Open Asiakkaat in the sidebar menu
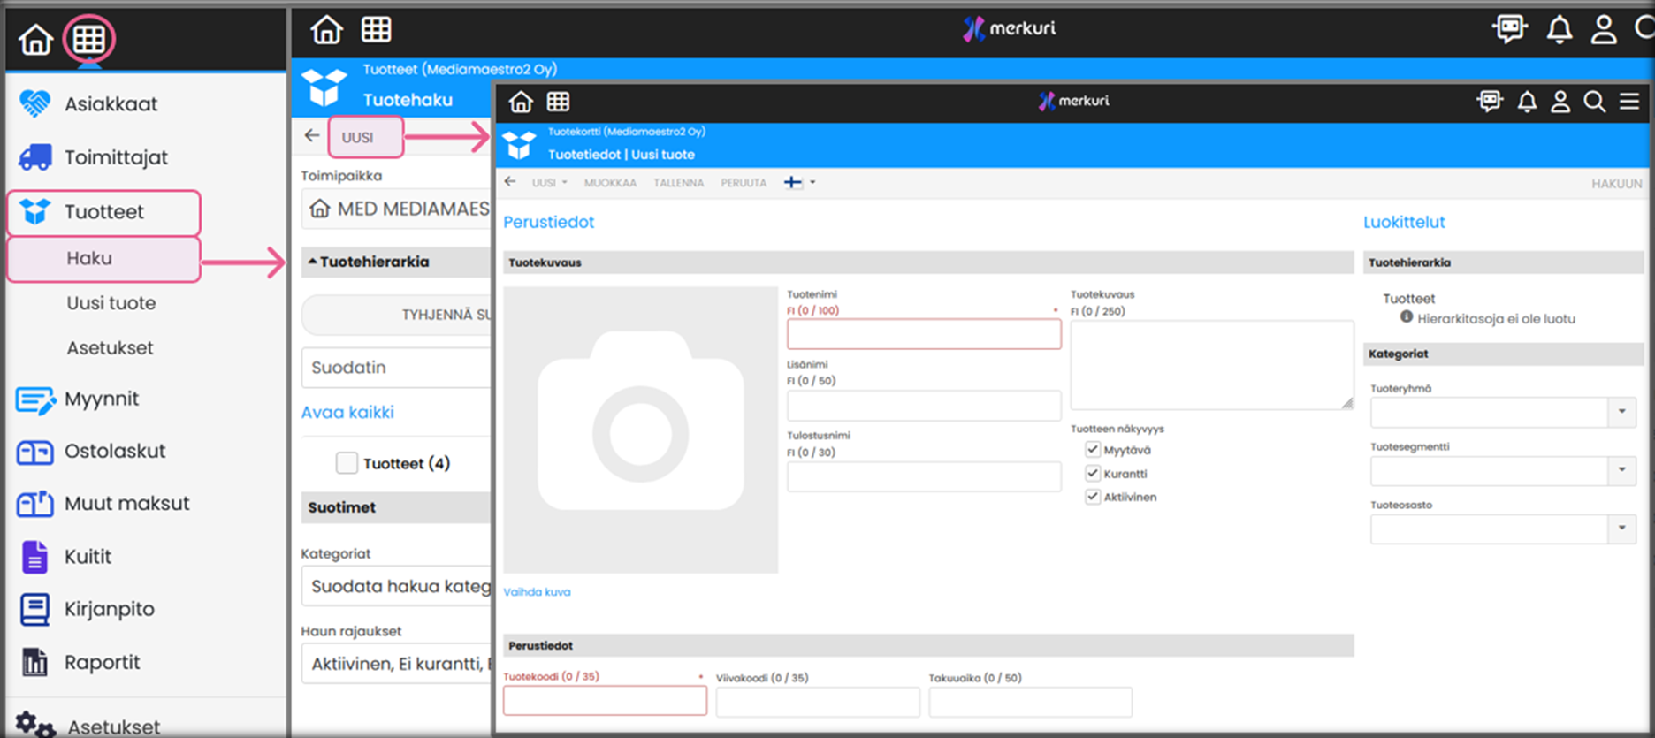 tap(111, 104)
